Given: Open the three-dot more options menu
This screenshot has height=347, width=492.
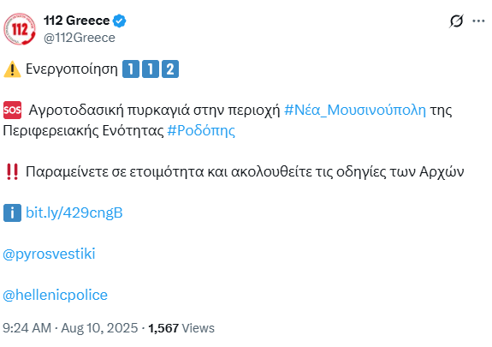Looking at the screenshot, I should (478, 21).
